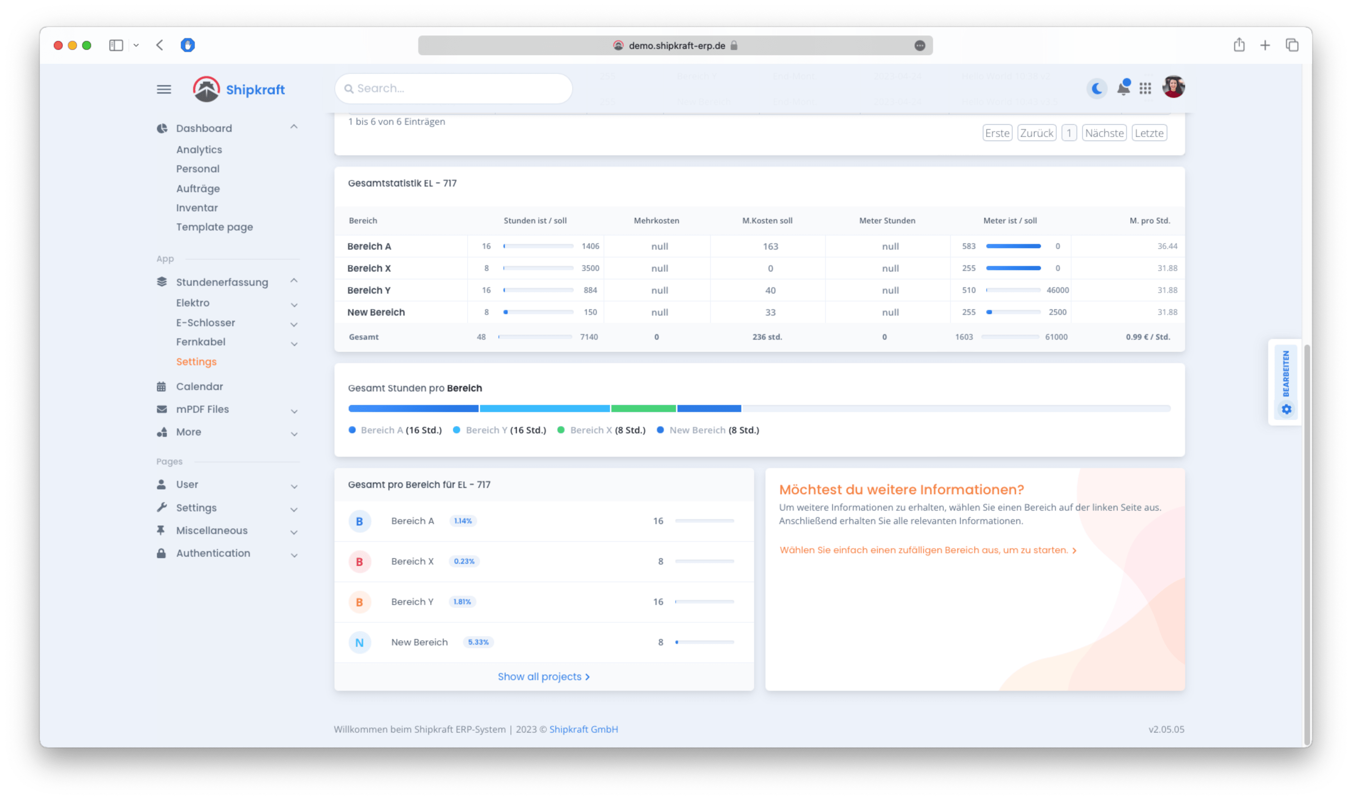Toggle New Bereich legend entry
Screen dimensions: 1352x800
pyautogui.click(x=708, y=430)
